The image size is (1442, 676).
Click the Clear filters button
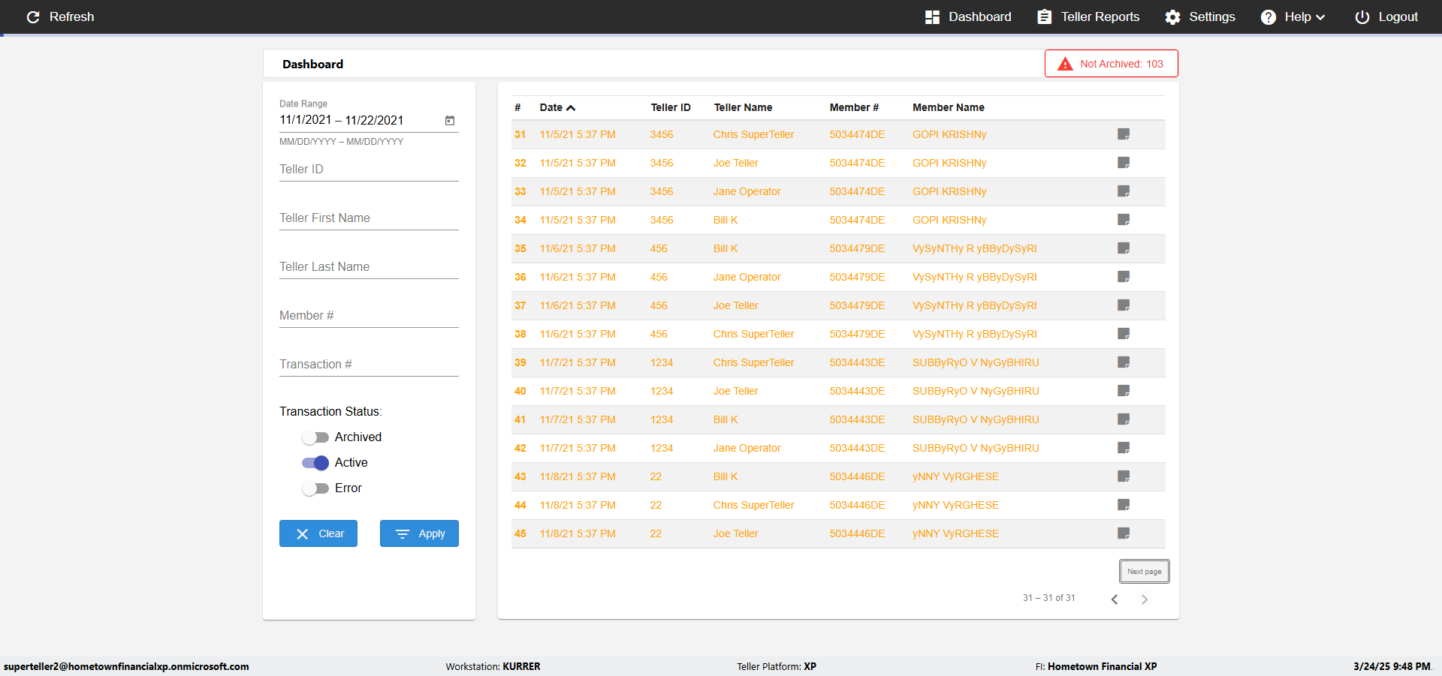[x=318, y=533]
